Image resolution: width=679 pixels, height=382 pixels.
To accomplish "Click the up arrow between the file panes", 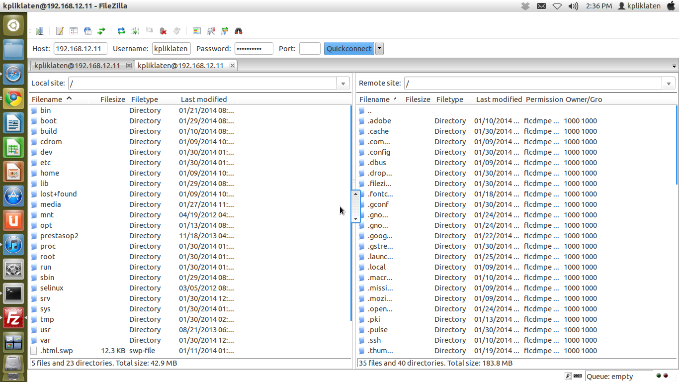I will tap(355, 194).
